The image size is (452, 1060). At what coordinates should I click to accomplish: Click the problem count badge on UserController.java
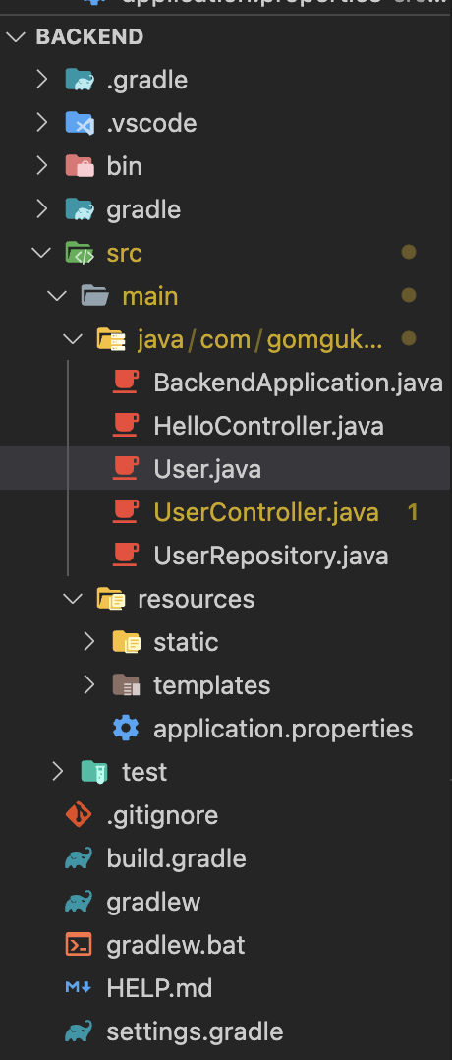(x=412, y=512)
